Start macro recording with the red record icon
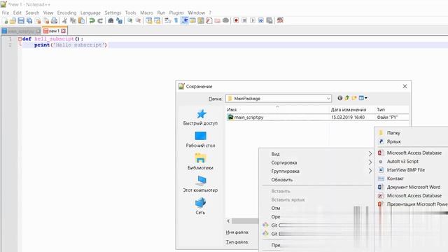This screenshot has width=448, height=252. tap(236, 20)
